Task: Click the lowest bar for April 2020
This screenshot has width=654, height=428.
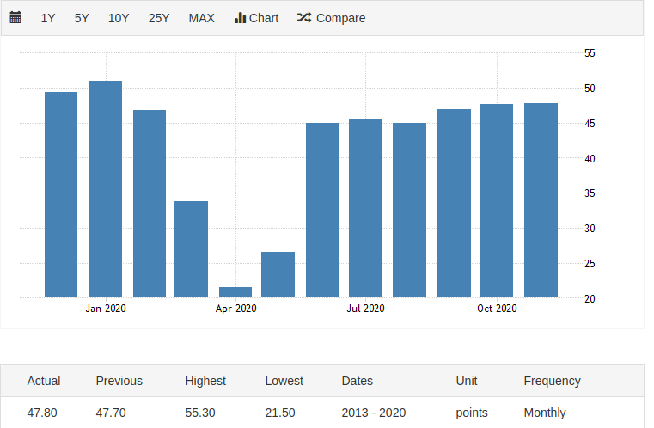Action: (x=235, y=292)
